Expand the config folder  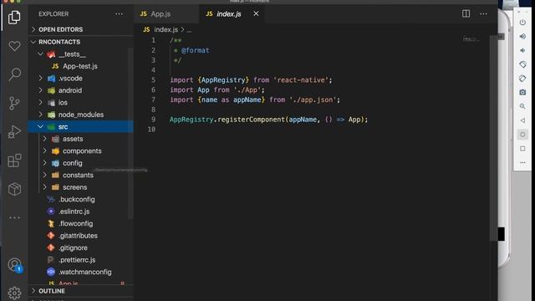[80, 163]
